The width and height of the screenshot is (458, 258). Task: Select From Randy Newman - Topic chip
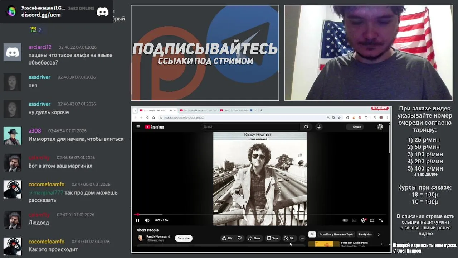click(x=336, y=234)
